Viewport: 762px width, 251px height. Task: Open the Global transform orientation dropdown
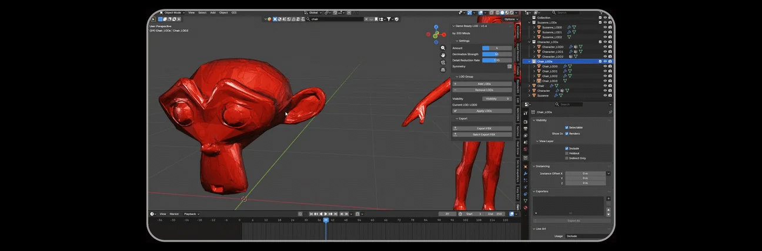coord(312,12)
